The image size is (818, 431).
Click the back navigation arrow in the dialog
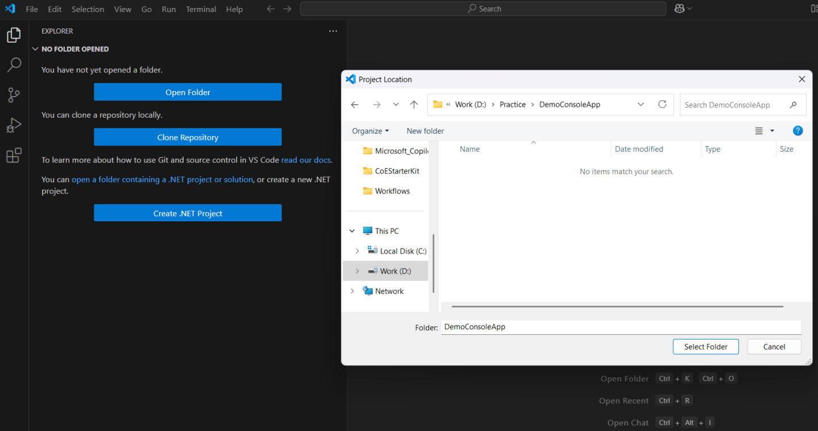tap(355, 104)
